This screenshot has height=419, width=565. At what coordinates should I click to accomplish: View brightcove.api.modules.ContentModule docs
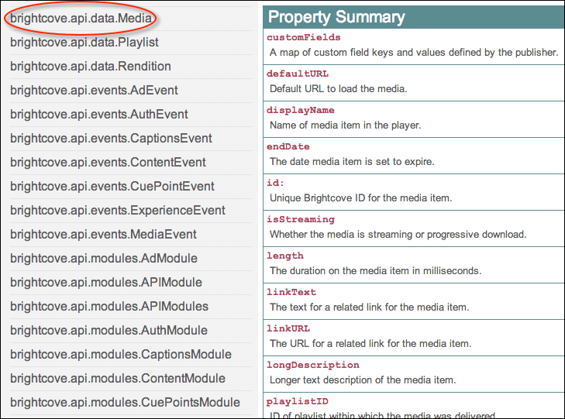(118, 378)
